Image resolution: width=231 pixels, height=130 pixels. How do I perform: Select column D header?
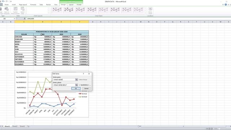[x=43, y=22]
